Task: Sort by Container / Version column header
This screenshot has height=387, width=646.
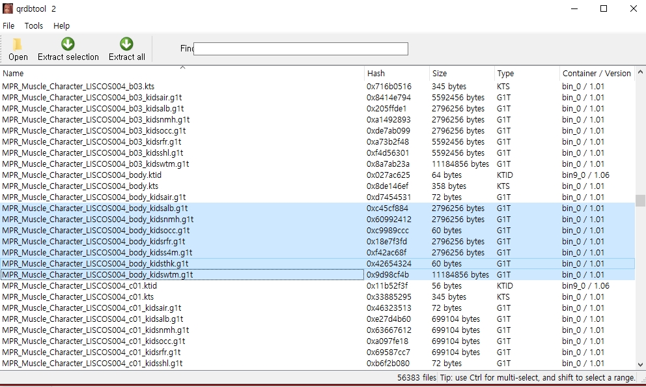Action: pos(597,74)
